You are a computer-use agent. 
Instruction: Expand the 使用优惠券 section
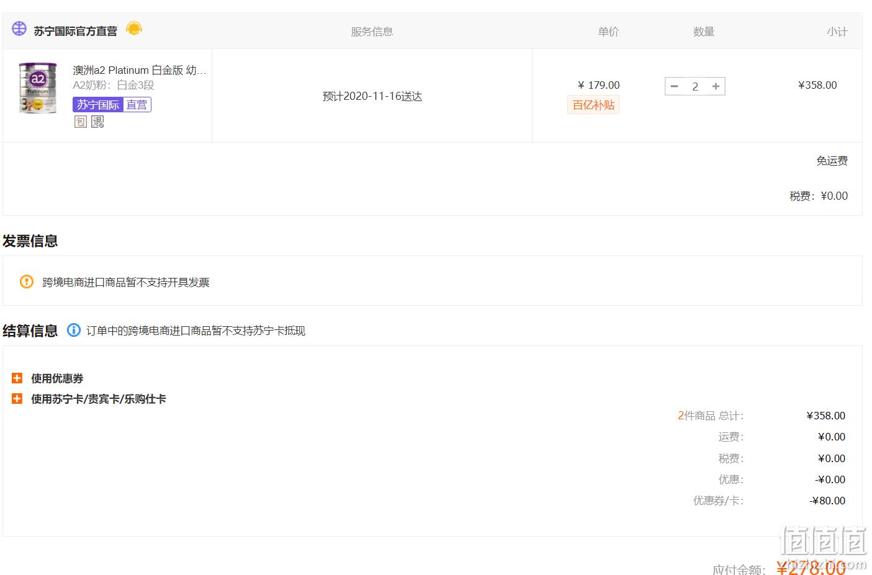click(17, 378)
